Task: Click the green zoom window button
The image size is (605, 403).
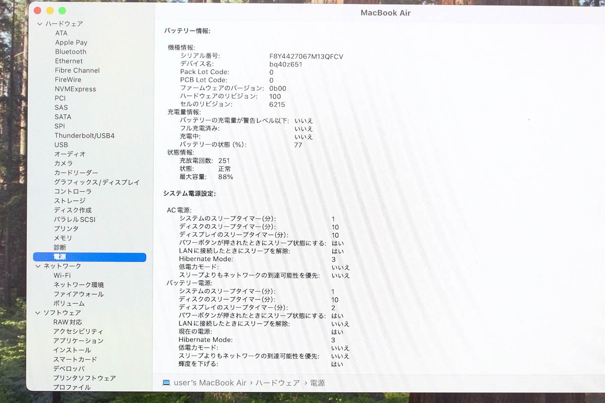Action: pos(62,11)
